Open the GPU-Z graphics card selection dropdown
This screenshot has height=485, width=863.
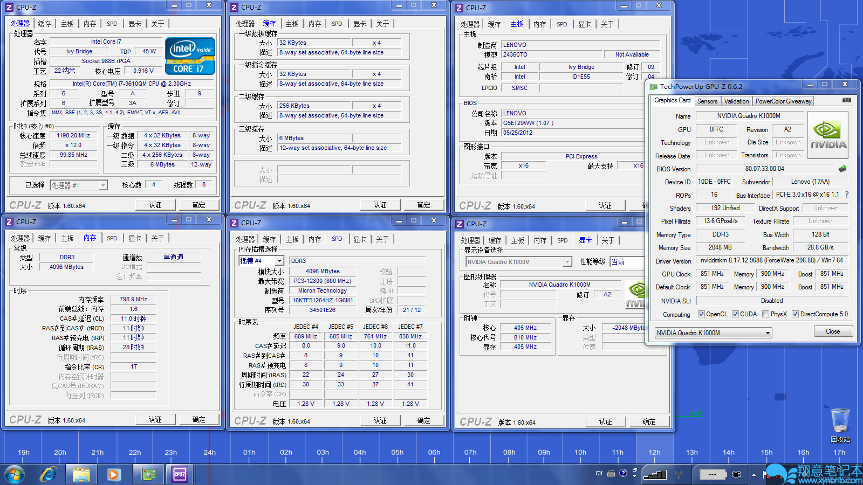point(714,333)
